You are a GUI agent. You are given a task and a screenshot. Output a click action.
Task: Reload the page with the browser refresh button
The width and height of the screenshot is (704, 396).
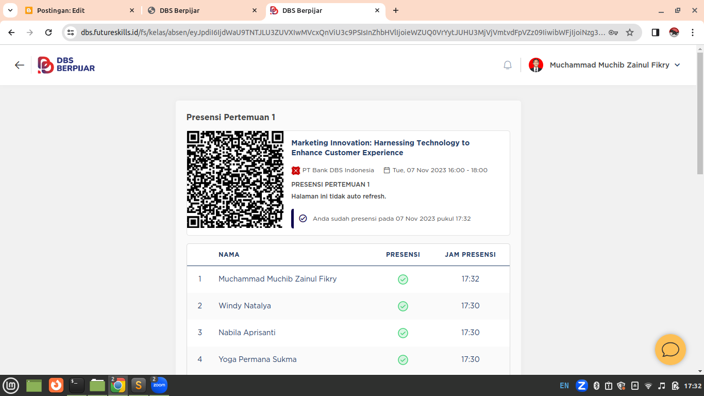pyautogui.click(x=48, y=32)
